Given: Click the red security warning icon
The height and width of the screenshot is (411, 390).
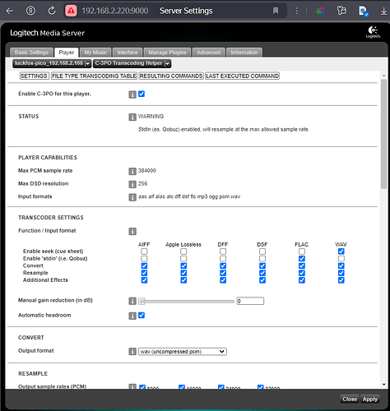Looking at the screenshot, I should 71,11.
